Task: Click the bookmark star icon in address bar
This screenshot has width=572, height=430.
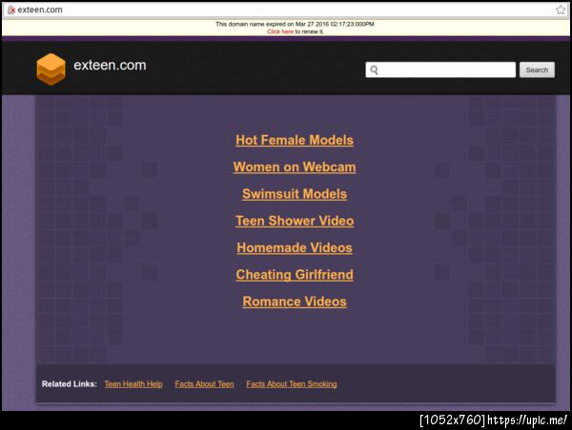Action: coord(561,10)
